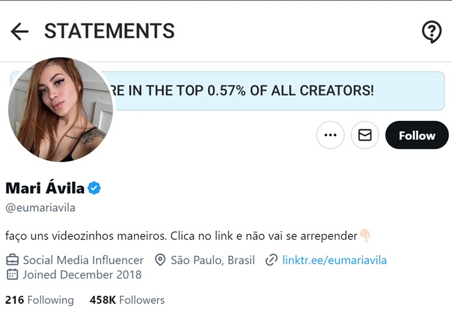Click the calendar joined-date icon
452x310 pixels.
click(x=12, y=275)
